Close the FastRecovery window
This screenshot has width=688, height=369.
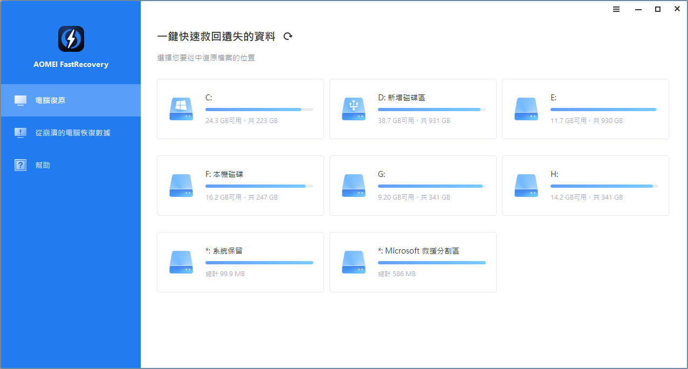(x=677, y=9)
